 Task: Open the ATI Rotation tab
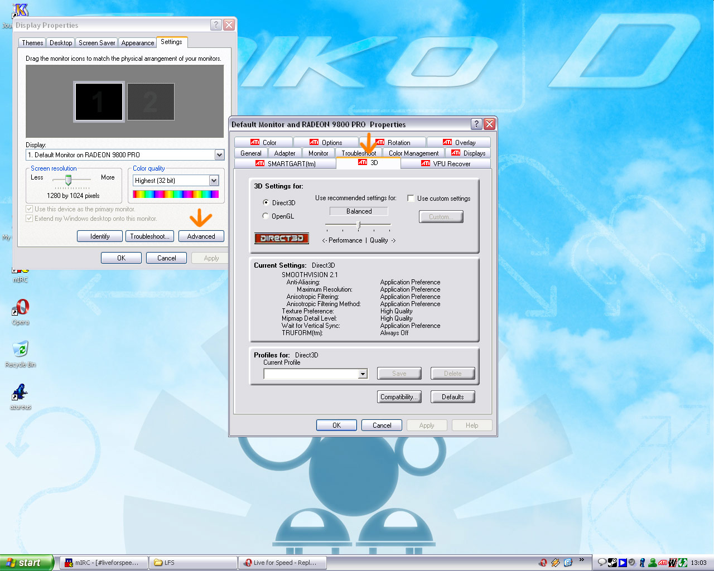(393, 143)
